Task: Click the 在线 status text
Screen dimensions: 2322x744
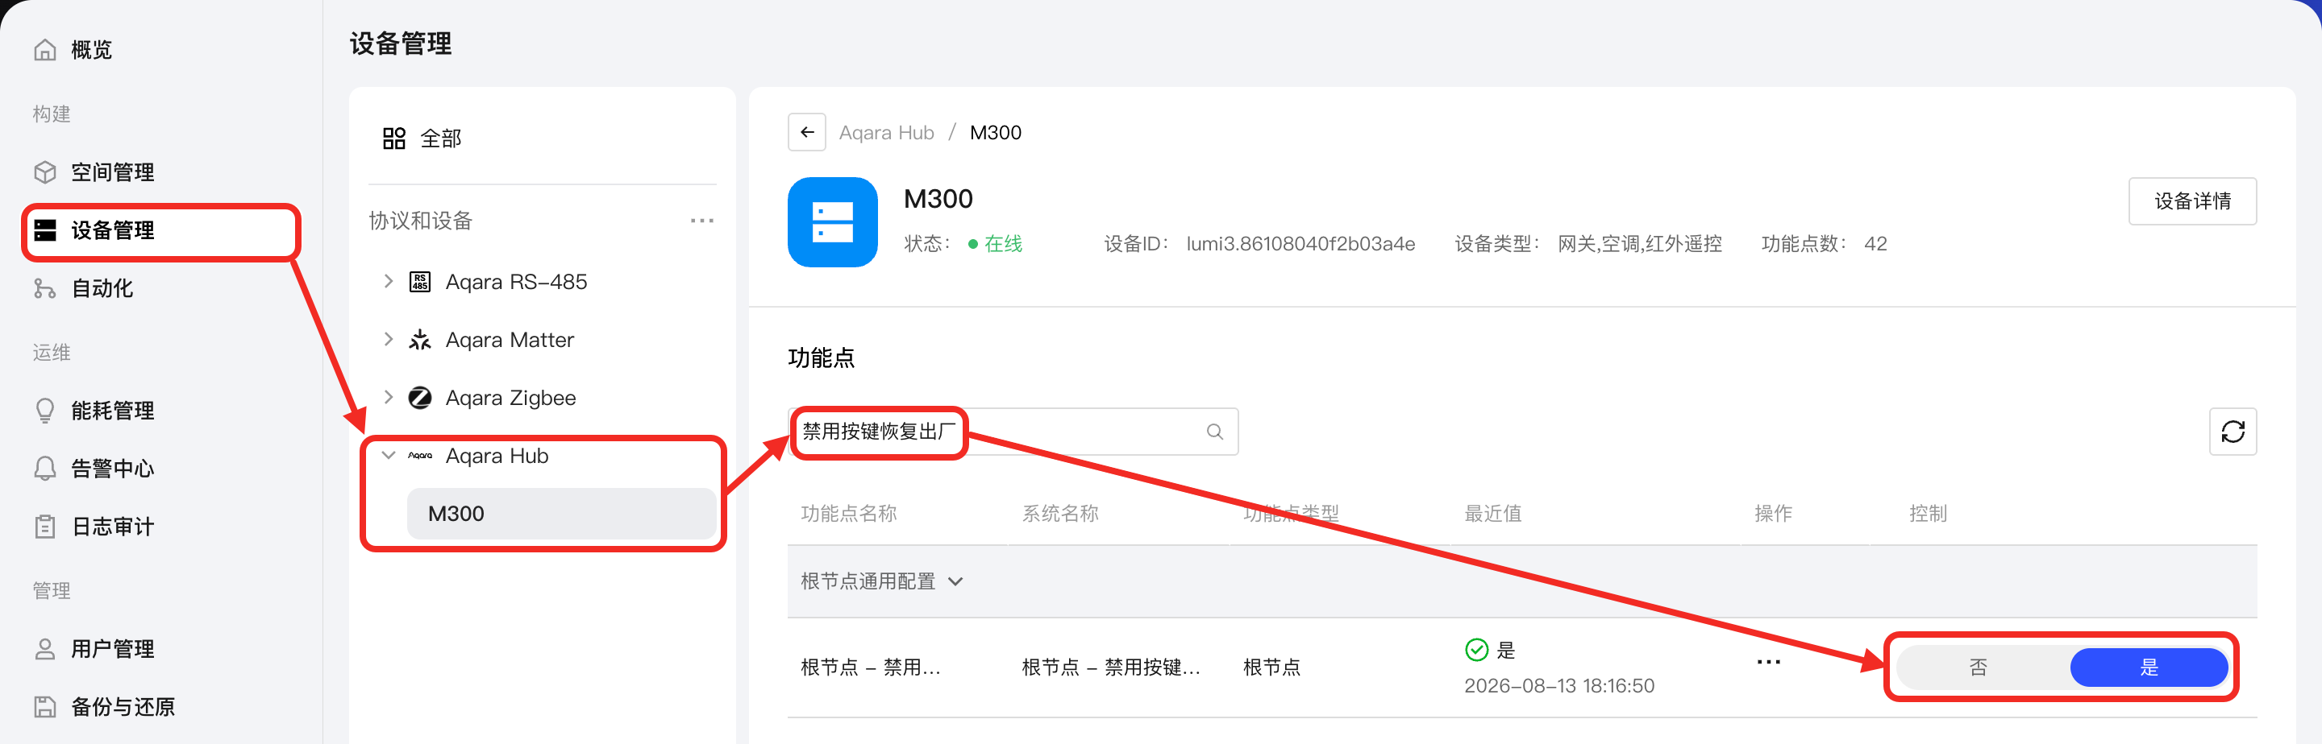Action: point(1002,244)
